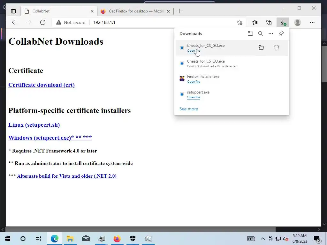Image resolution: width=327 pixels, height=245 pixels.
Task: Select Firefox Installer.exe download name
Action: coord(203,77)
